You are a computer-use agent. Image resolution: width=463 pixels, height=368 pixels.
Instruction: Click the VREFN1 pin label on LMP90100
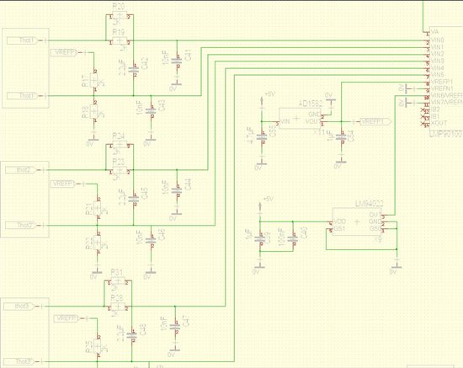pyautogui.click(x=442, y=88)
